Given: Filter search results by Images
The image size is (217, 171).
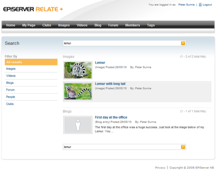Looking at the screenshot, I should 11,69.
